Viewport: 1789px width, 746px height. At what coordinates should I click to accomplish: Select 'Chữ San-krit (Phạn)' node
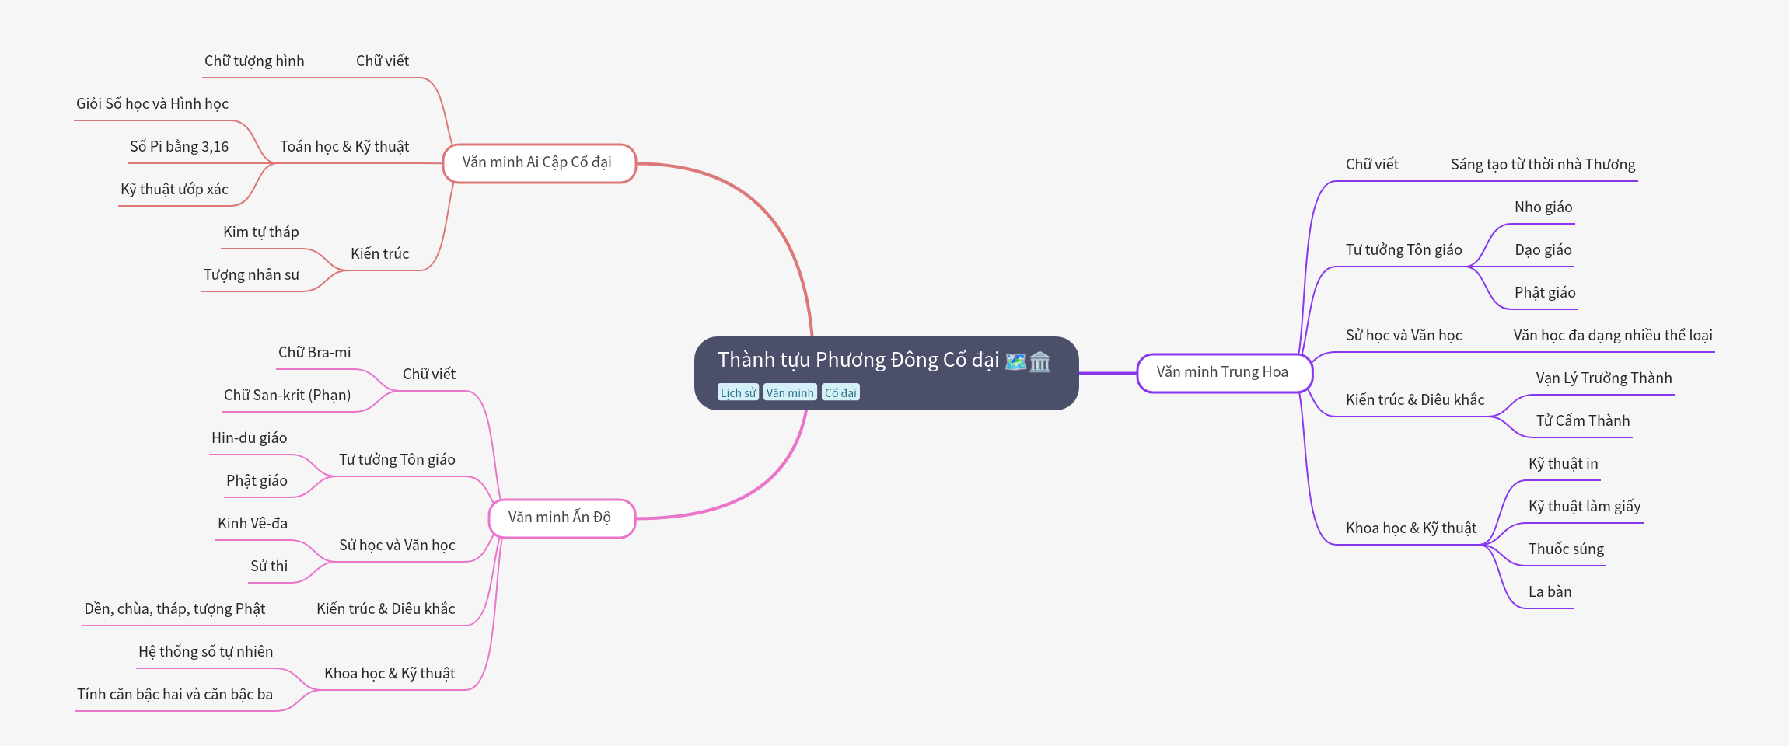[x=287, y=396]
